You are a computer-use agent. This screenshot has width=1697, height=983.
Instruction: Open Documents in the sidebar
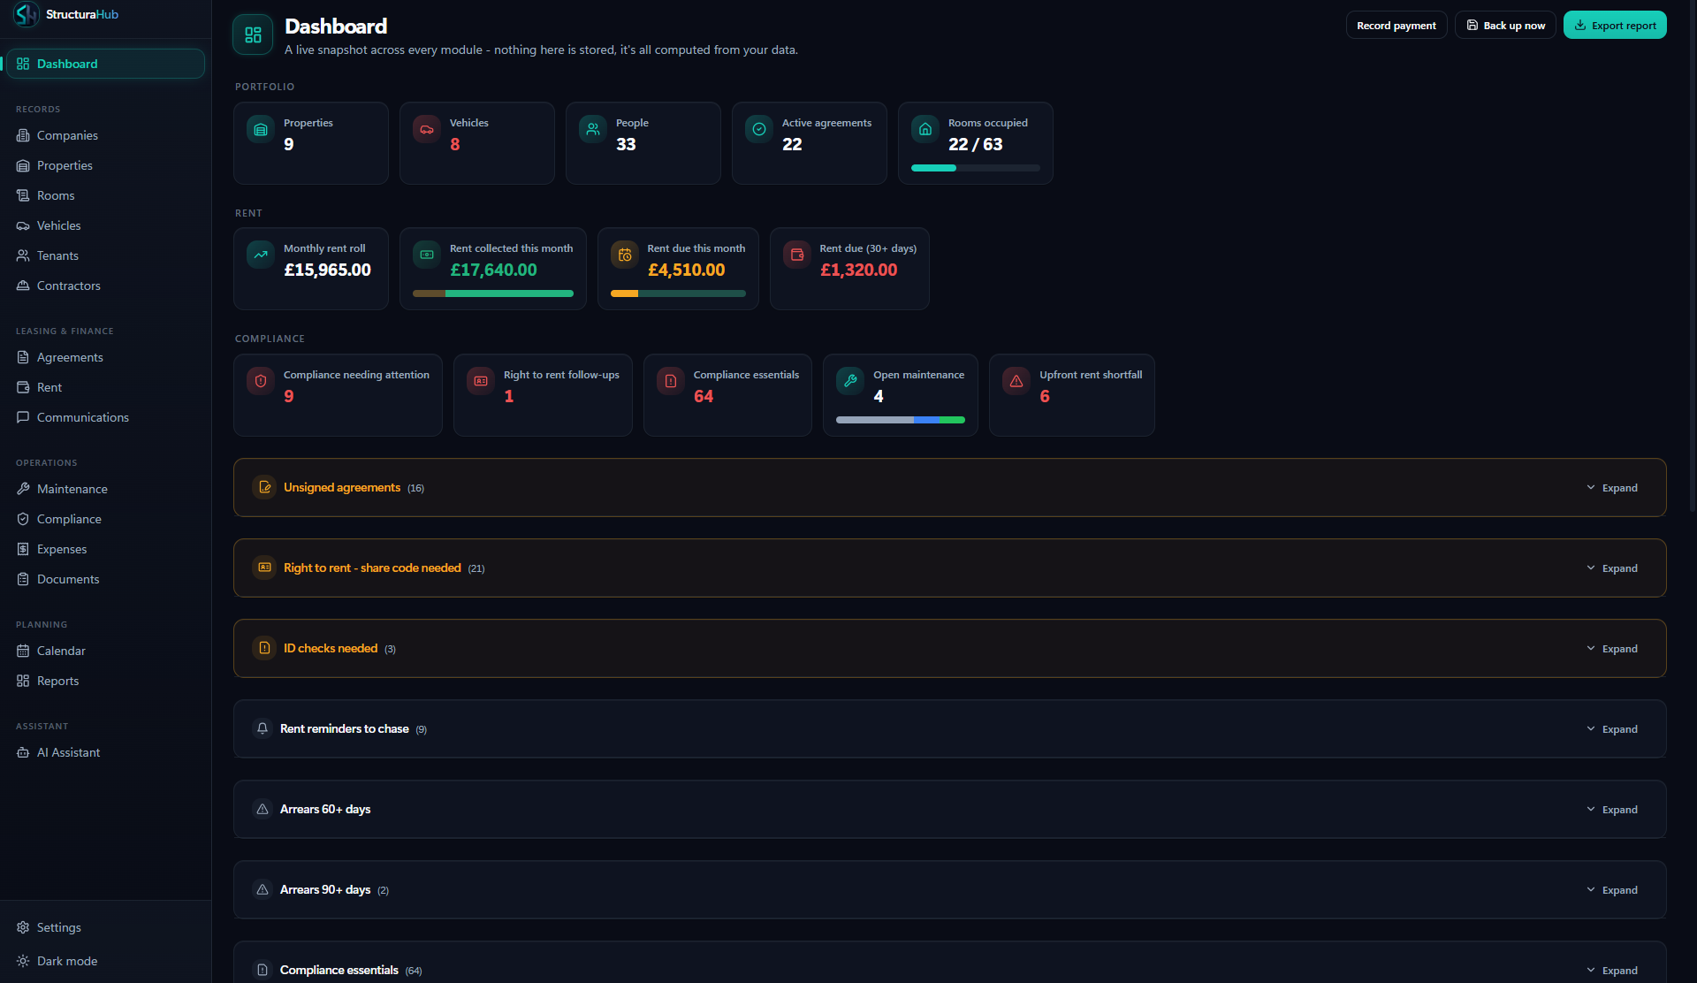click(x=106, y=580)
